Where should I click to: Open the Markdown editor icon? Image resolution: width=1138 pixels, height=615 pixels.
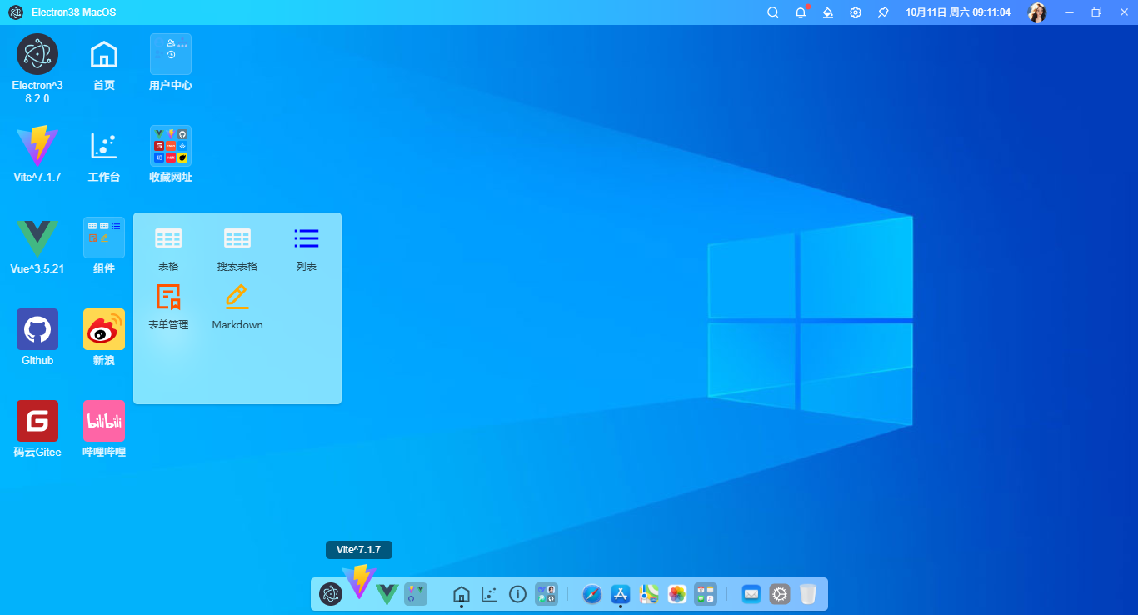pos(237,297)
